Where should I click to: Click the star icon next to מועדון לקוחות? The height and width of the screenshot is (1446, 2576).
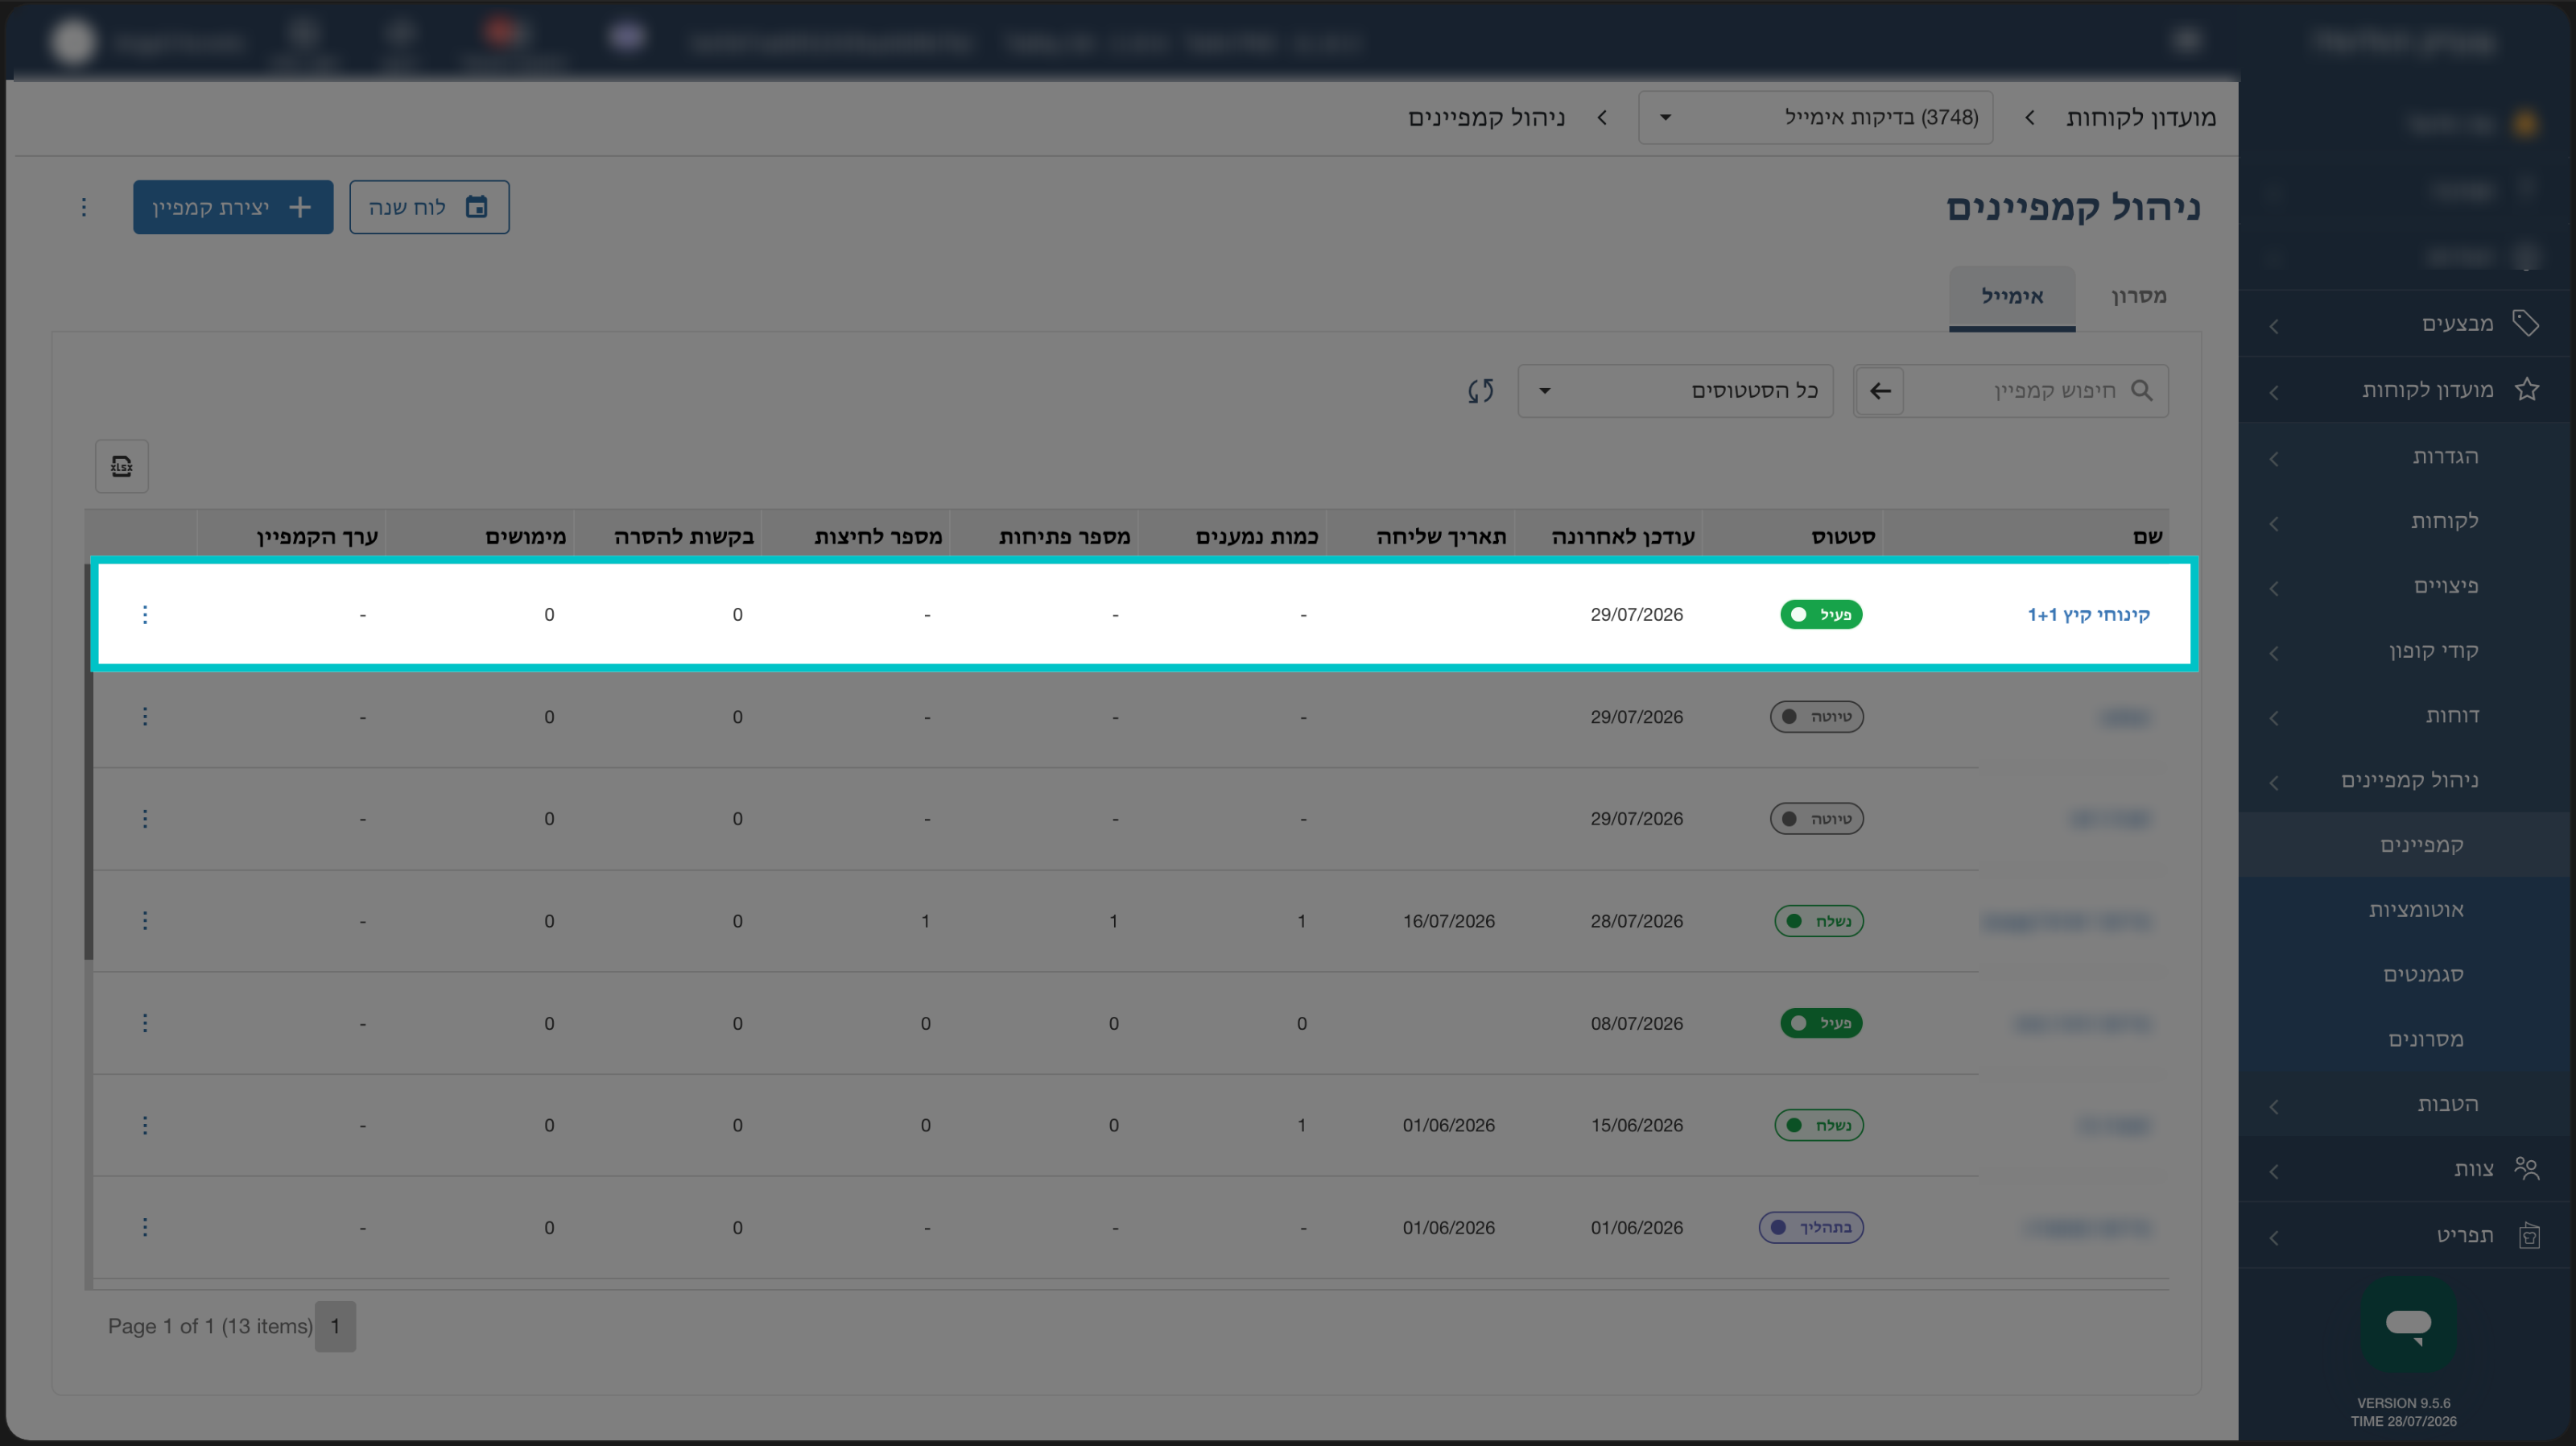click(x=2527, y=389)
